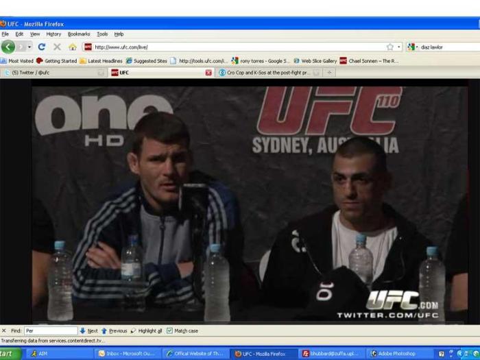The width and height of the screenshot is (480, 360).
Task: Close the Cro Cop and K-Sos tab
Action: (317, 73)
